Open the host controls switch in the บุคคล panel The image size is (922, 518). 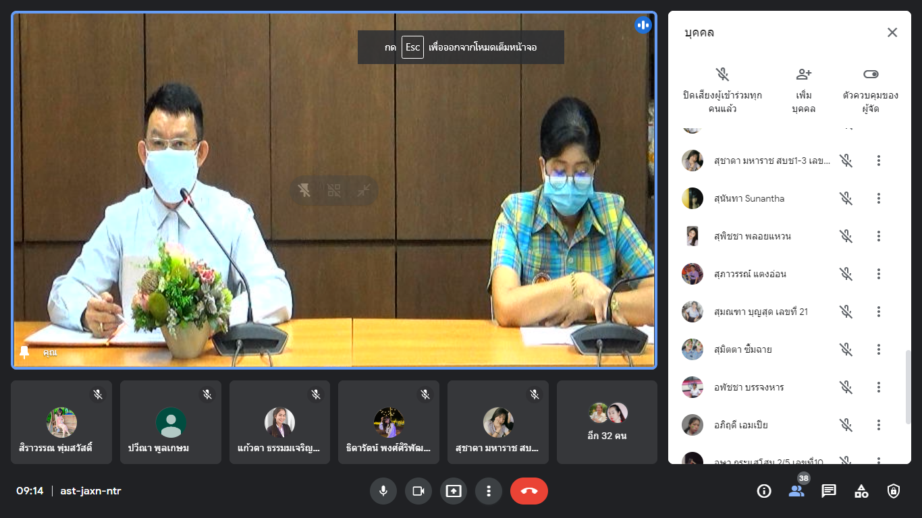point(871,90)
